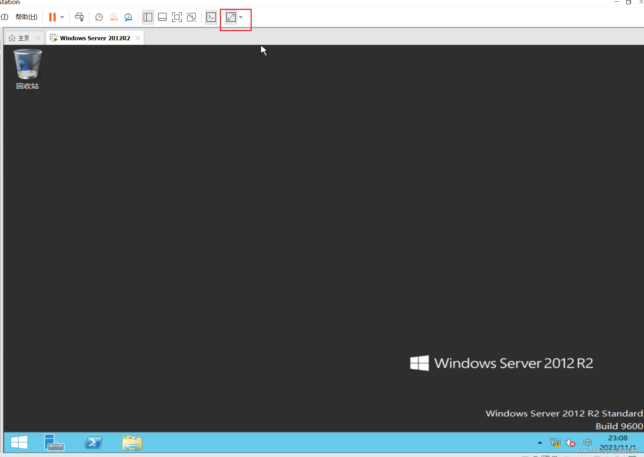Viewport: 644px width, 457px height.
Task: Suspend the guest virtual machine
Action: pyautogui.click(x=52, y=17)
